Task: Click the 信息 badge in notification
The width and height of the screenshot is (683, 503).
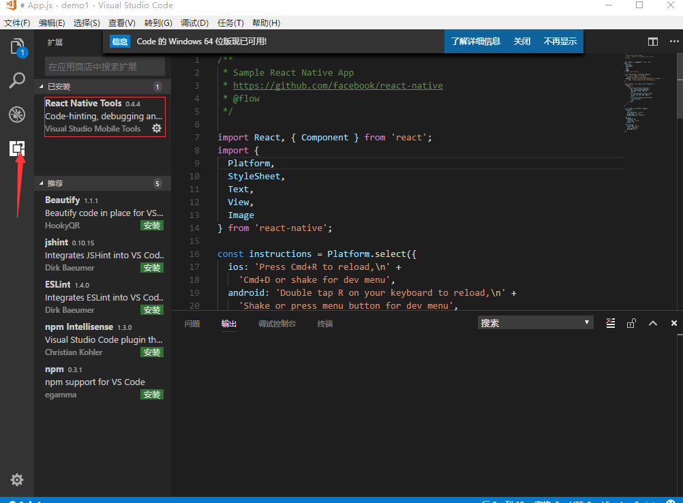Action: click(x=120, y=42)
